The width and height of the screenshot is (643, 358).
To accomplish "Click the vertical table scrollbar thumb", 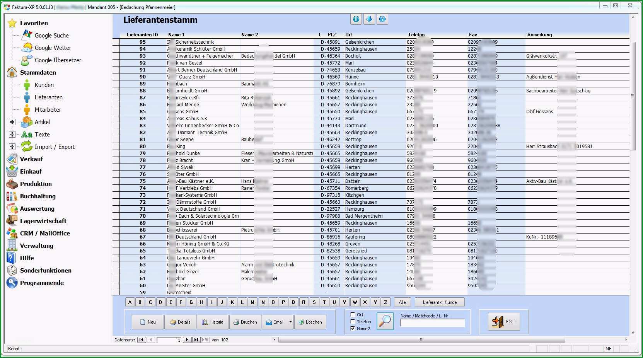I will [633, 95].
